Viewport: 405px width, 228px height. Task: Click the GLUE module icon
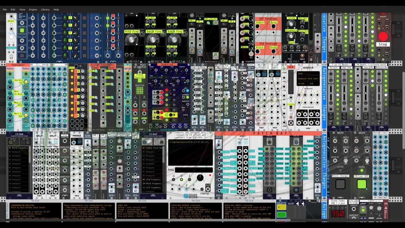point(290,204)
